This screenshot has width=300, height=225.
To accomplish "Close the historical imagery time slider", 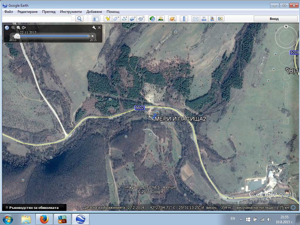I will [x=99, y=28].
